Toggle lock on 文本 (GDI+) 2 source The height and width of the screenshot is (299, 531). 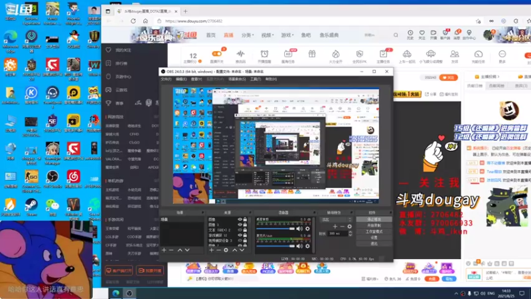245,230
